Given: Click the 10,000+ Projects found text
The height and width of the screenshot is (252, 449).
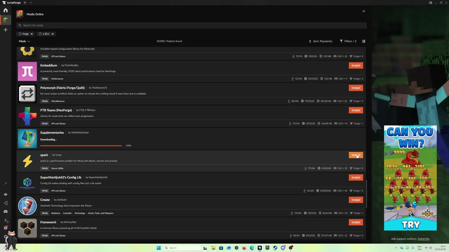Looking at the screenshot, I should pos(169,41).
